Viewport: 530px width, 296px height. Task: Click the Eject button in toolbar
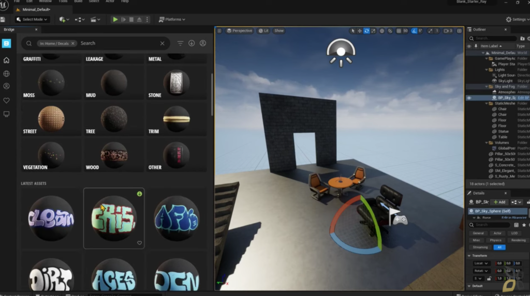click(139, 20)
